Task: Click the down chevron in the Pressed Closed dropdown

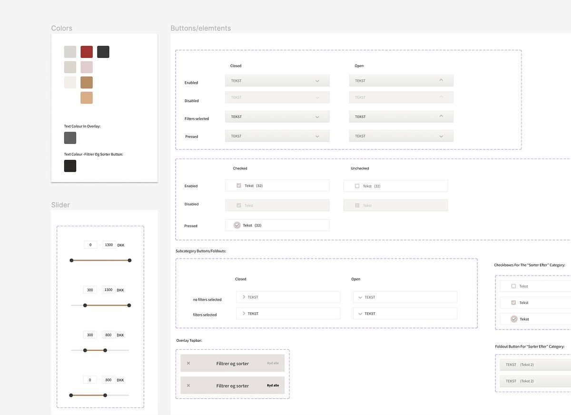Action: click(x=317, y=136)
